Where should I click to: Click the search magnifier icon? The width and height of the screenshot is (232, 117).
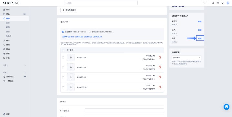(66, 3)
